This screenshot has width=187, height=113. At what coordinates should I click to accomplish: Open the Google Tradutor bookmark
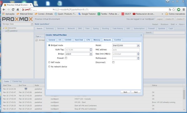coord(87,14)
